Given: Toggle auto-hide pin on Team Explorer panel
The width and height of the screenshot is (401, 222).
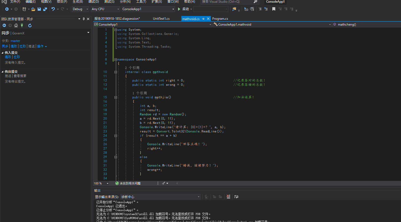Looking at the screenshot, I should [x=84, y=19].
